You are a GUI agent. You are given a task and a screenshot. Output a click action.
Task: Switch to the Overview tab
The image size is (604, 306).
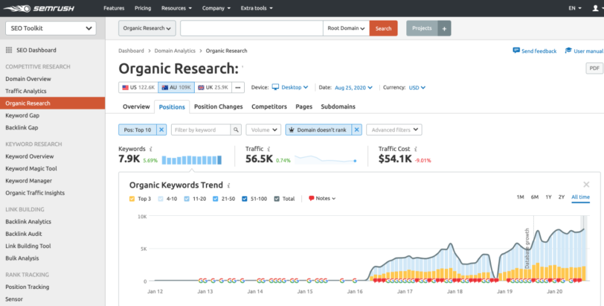coord(136,107)
